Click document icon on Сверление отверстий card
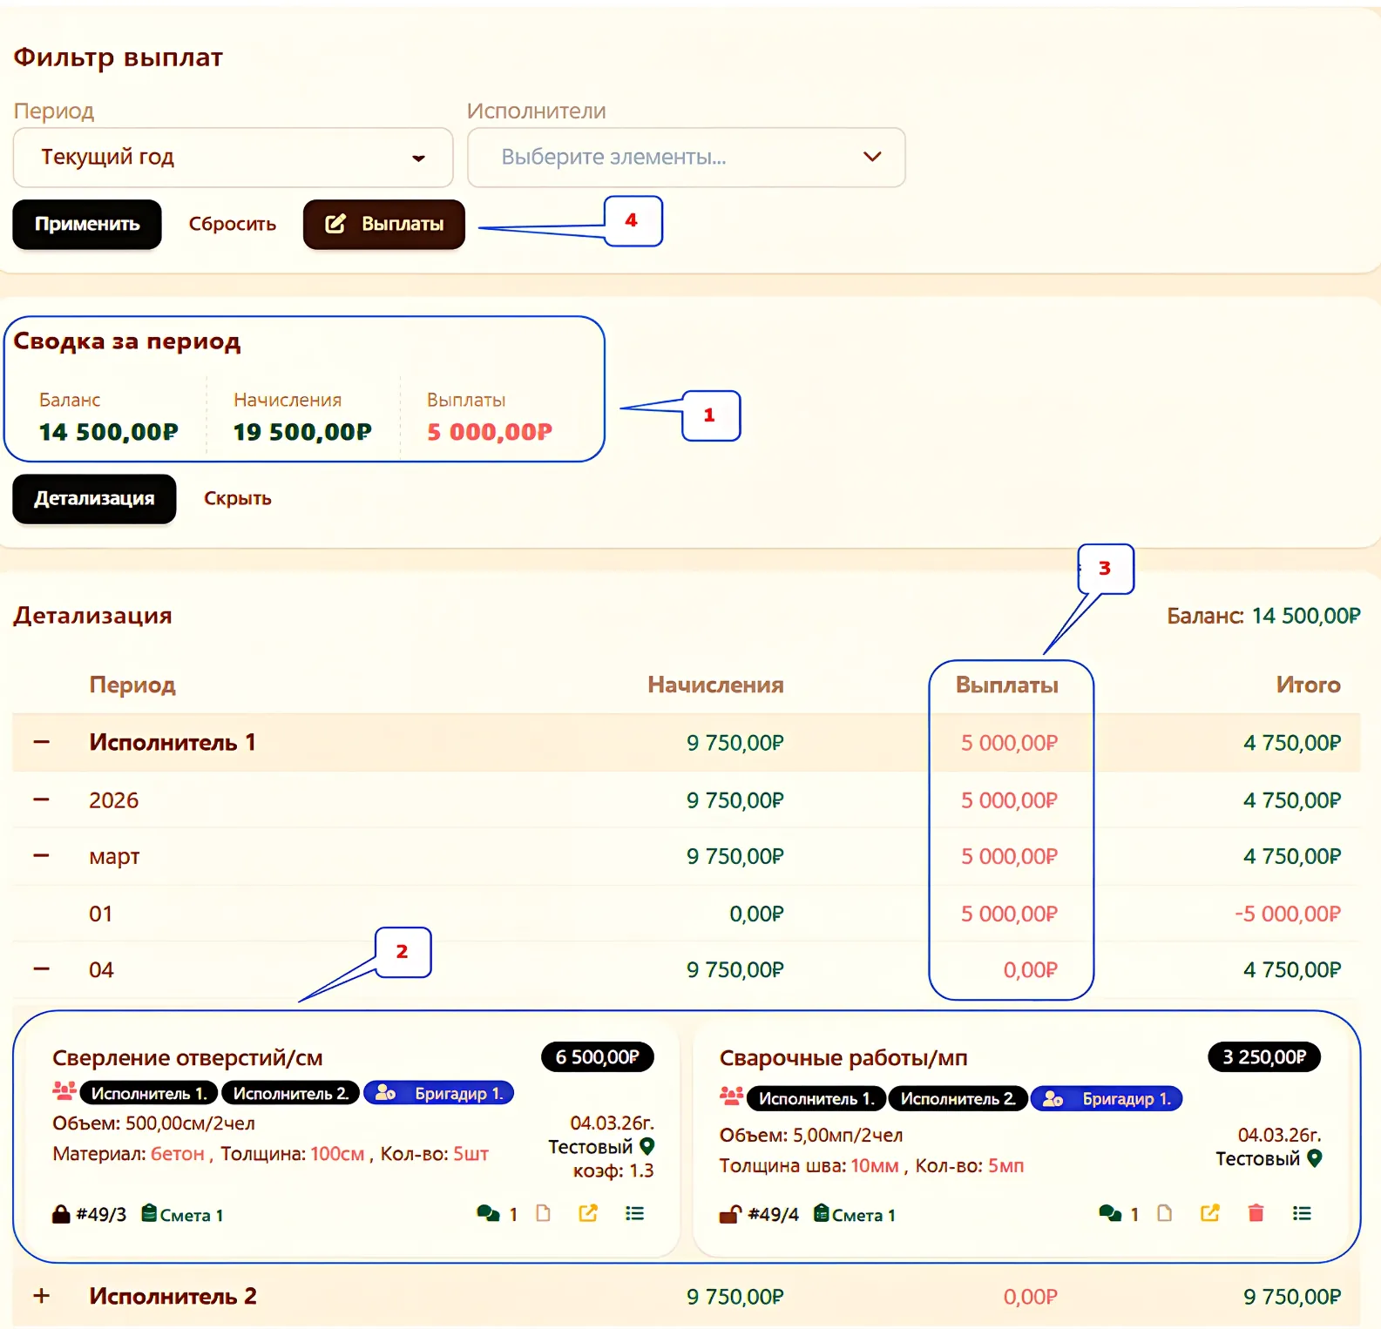1381x1329 pixels. click(x=544, y=1213)
